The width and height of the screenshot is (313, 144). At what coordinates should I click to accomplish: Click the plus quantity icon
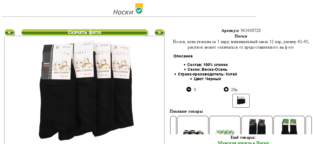(x=226, y=89)
